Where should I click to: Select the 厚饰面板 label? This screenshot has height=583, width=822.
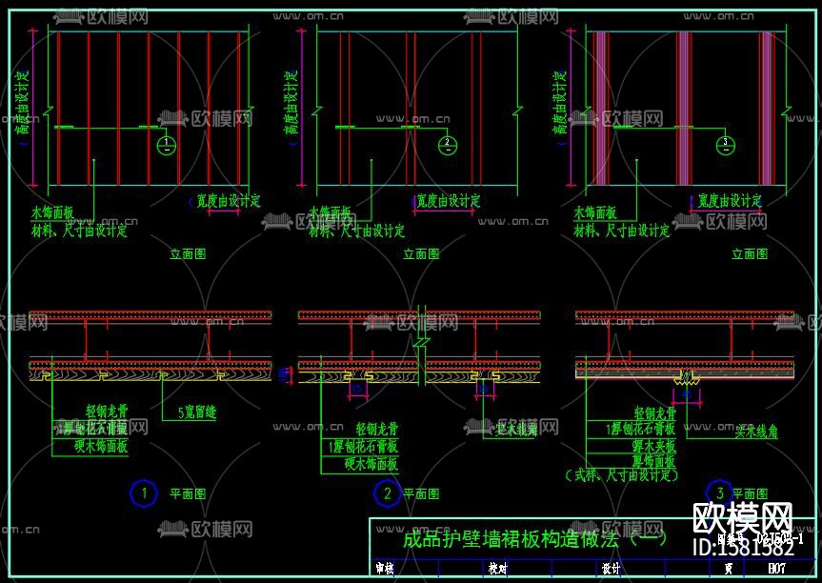coord(653,461)
